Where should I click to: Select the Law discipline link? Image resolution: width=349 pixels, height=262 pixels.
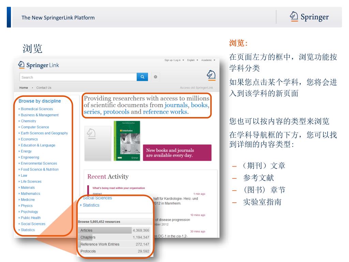coord(24,175)
